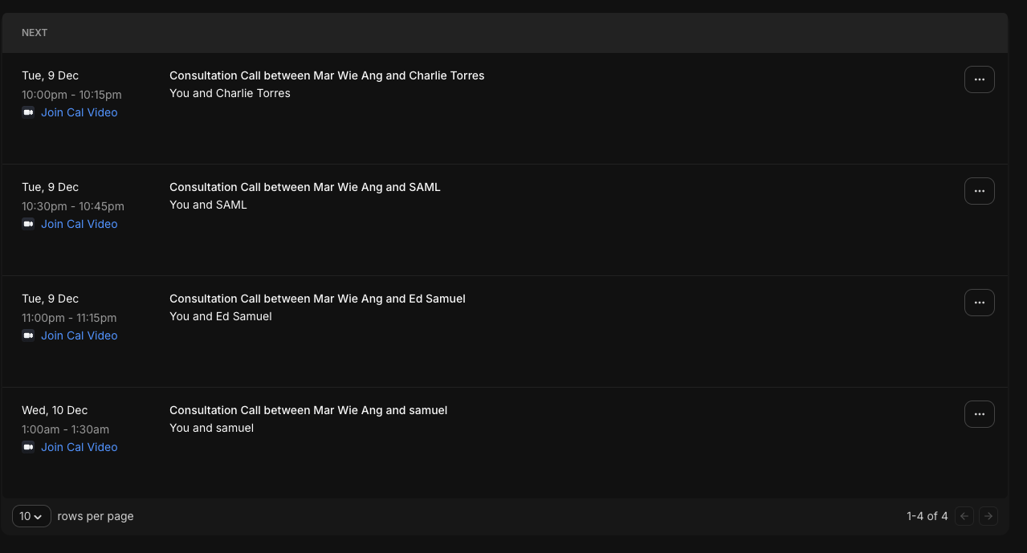This screenshot has width=1027, height=553.
Task: Open options menu for Ed Samuel booking
Action: click(979, 303)
